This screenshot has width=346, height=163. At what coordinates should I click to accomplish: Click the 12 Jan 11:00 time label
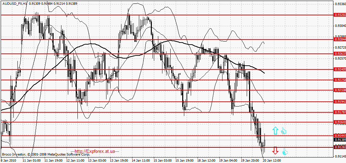point(75,161)
